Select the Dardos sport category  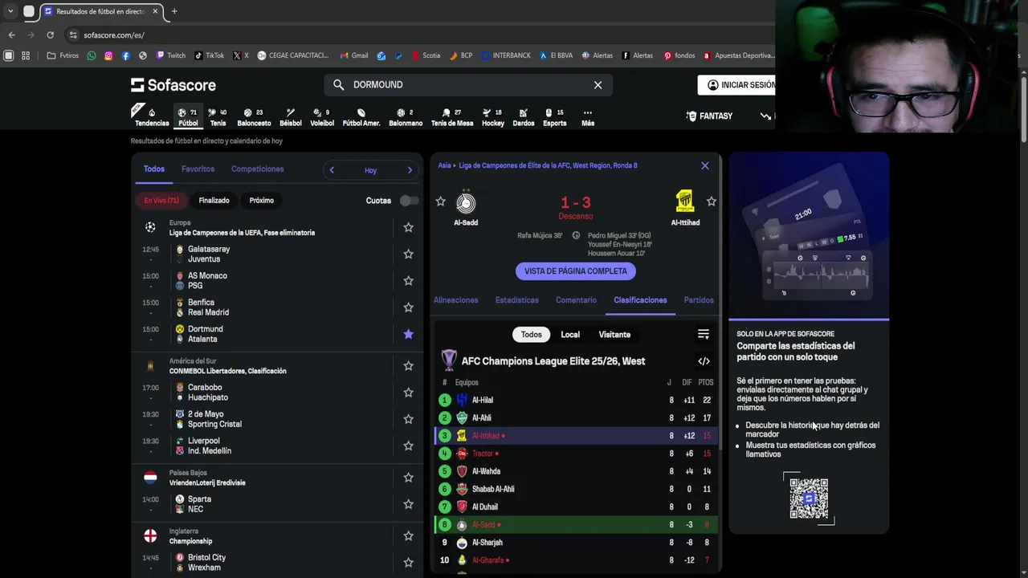click(523, 117)
